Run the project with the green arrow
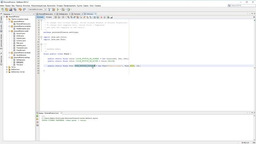Screen dimensions: 256x144 pyautogui.click(x=58, y=10)
